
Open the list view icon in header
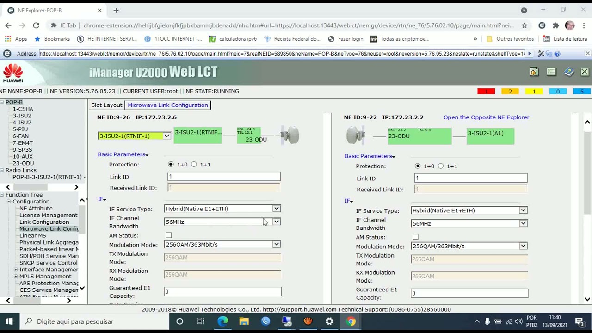coord(551,72)
